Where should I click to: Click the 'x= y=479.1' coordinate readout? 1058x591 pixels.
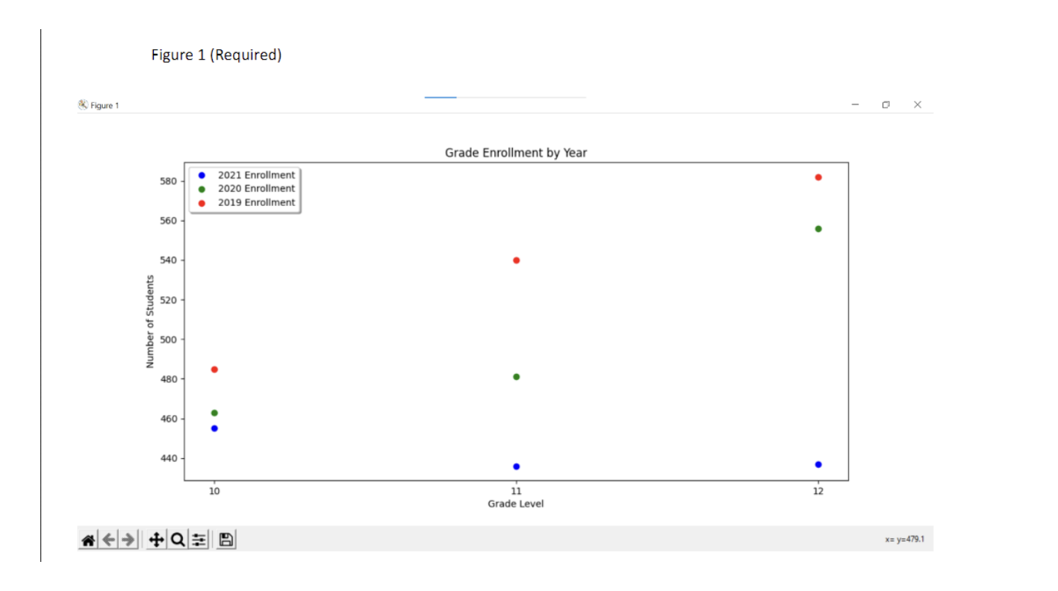click(x=904, y=539)
